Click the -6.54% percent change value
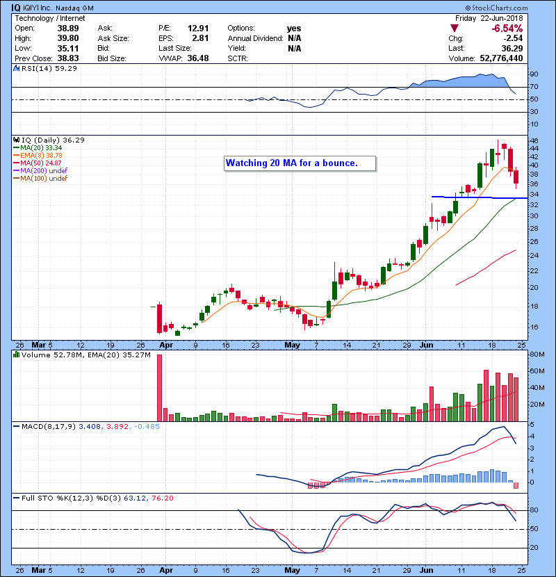The image size is (556, 577). 507,29
